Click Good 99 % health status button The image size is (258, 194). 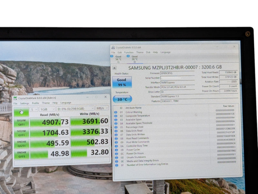click(122, 82)
